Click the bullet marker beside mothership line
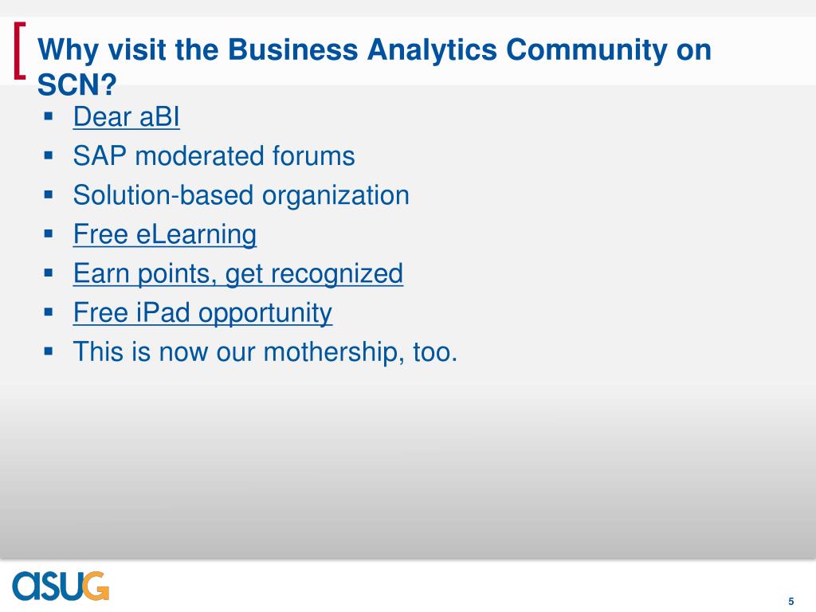The width and height of the screenshot is (816, 612). (x=49, y=351)
